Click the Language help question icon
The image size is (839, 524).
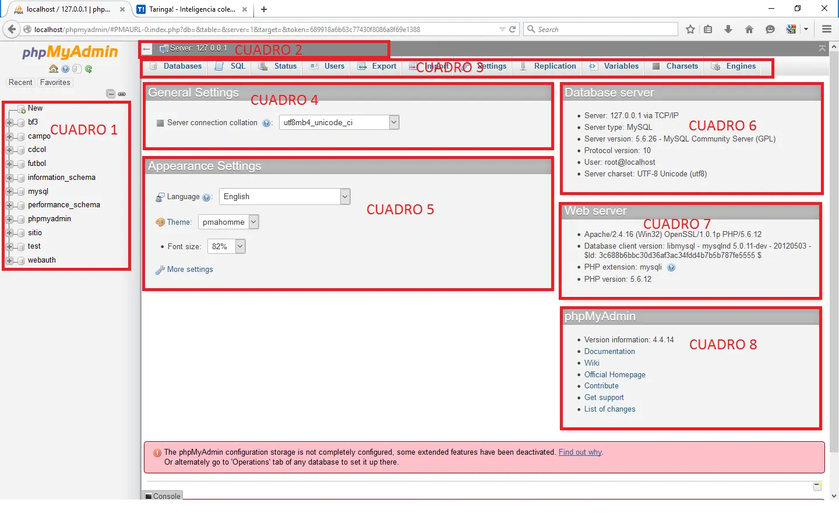click(206, 197)
